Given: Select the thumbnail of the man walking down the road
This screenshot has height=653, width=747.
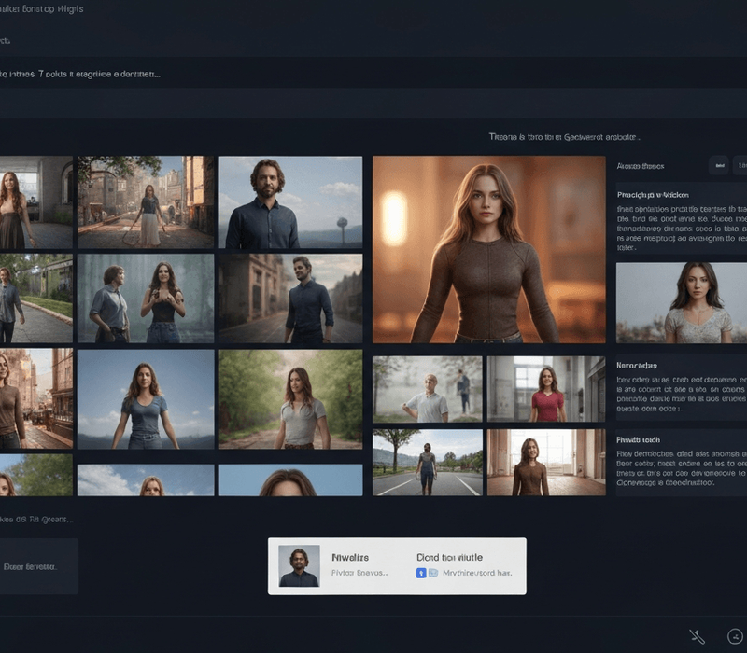Looking at the screenshot, I should [428, 462].
